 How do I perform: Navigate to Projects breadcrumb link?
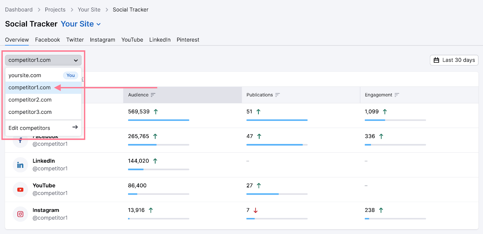coord(55,10)
